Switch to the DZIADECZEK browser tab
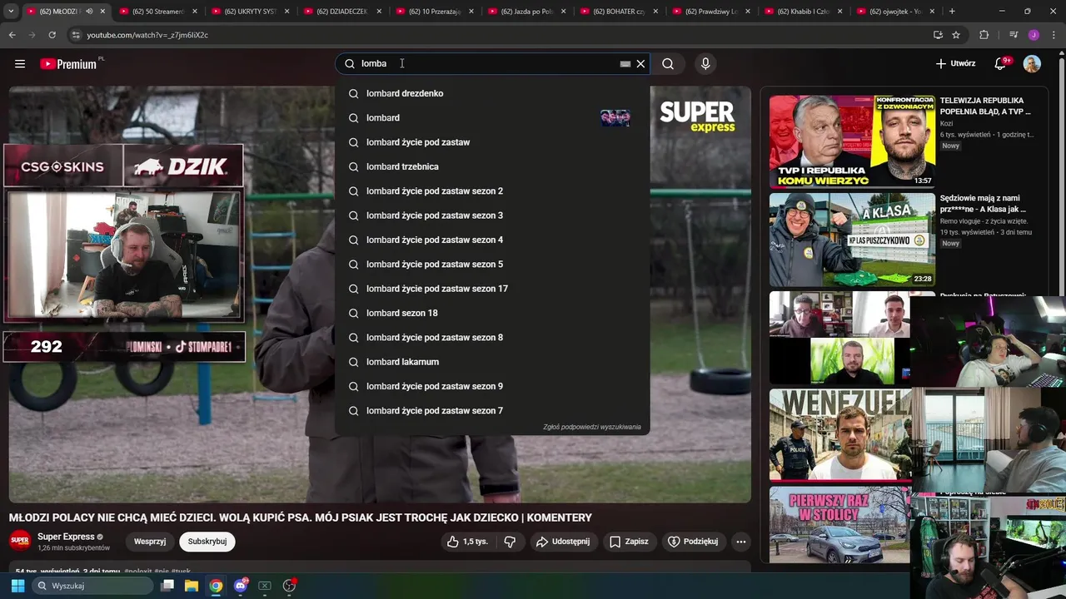 point(341,12)
